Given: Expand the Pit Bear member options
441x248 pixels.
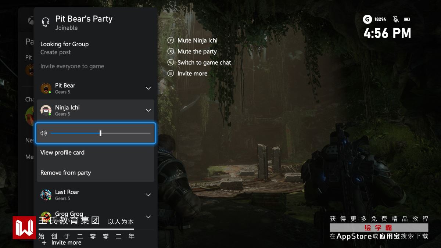Looking at the screenshot, I should [148, 89].
